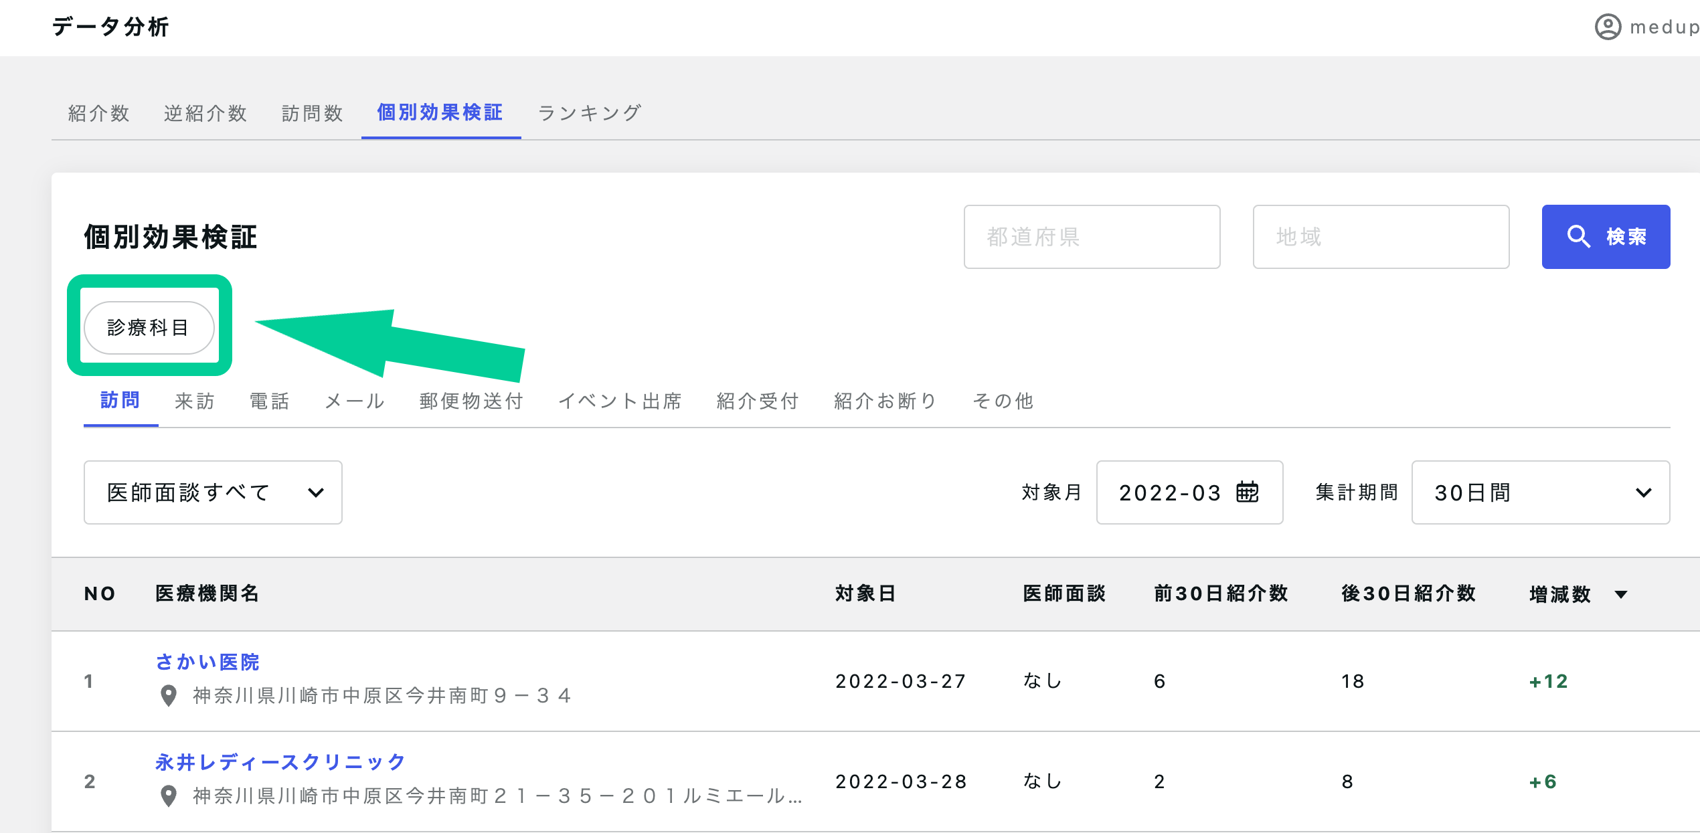Select the 紹介お断り sub-tab
The height and width of the screenshot is (833, 1700).
point(885,401)
